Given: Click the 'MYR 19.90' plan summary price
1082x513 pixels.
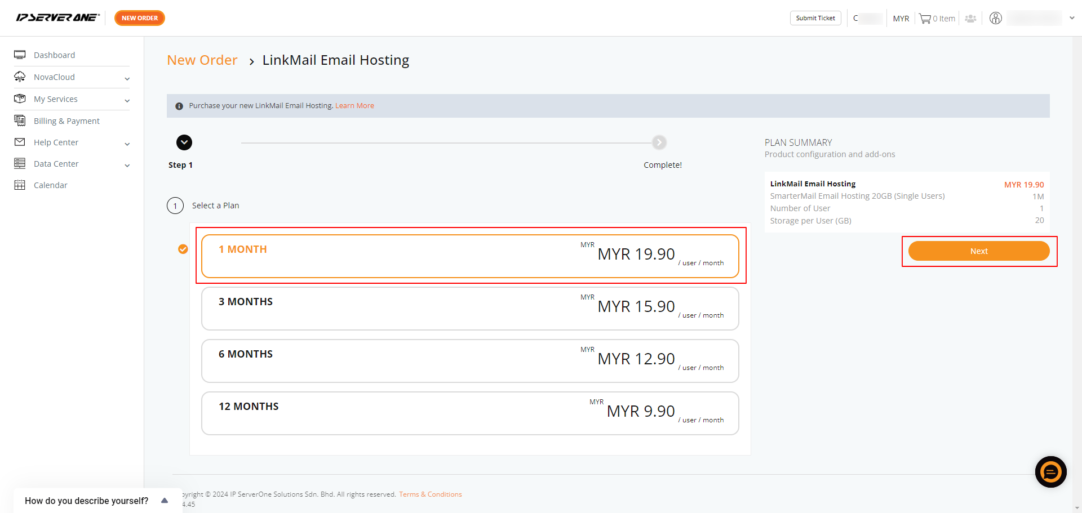Looking at the screenshot, I should click(x=1024, y=185).
